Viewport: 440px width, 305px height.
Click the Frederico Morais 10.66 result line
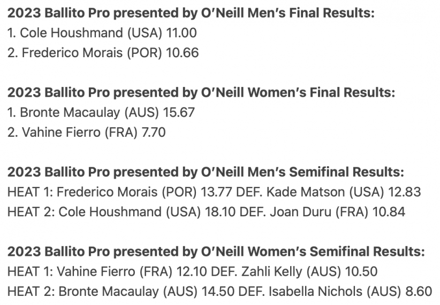point(103,53)
